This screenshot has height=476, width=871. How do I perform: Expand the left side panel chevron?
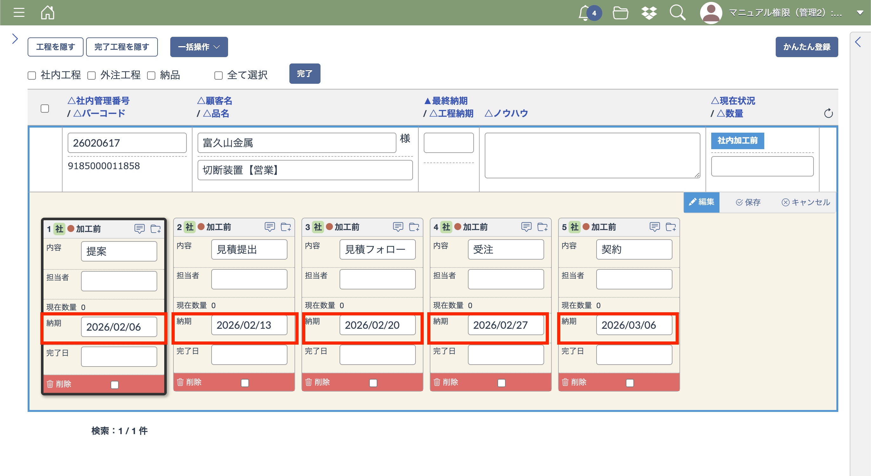(15, 38)
